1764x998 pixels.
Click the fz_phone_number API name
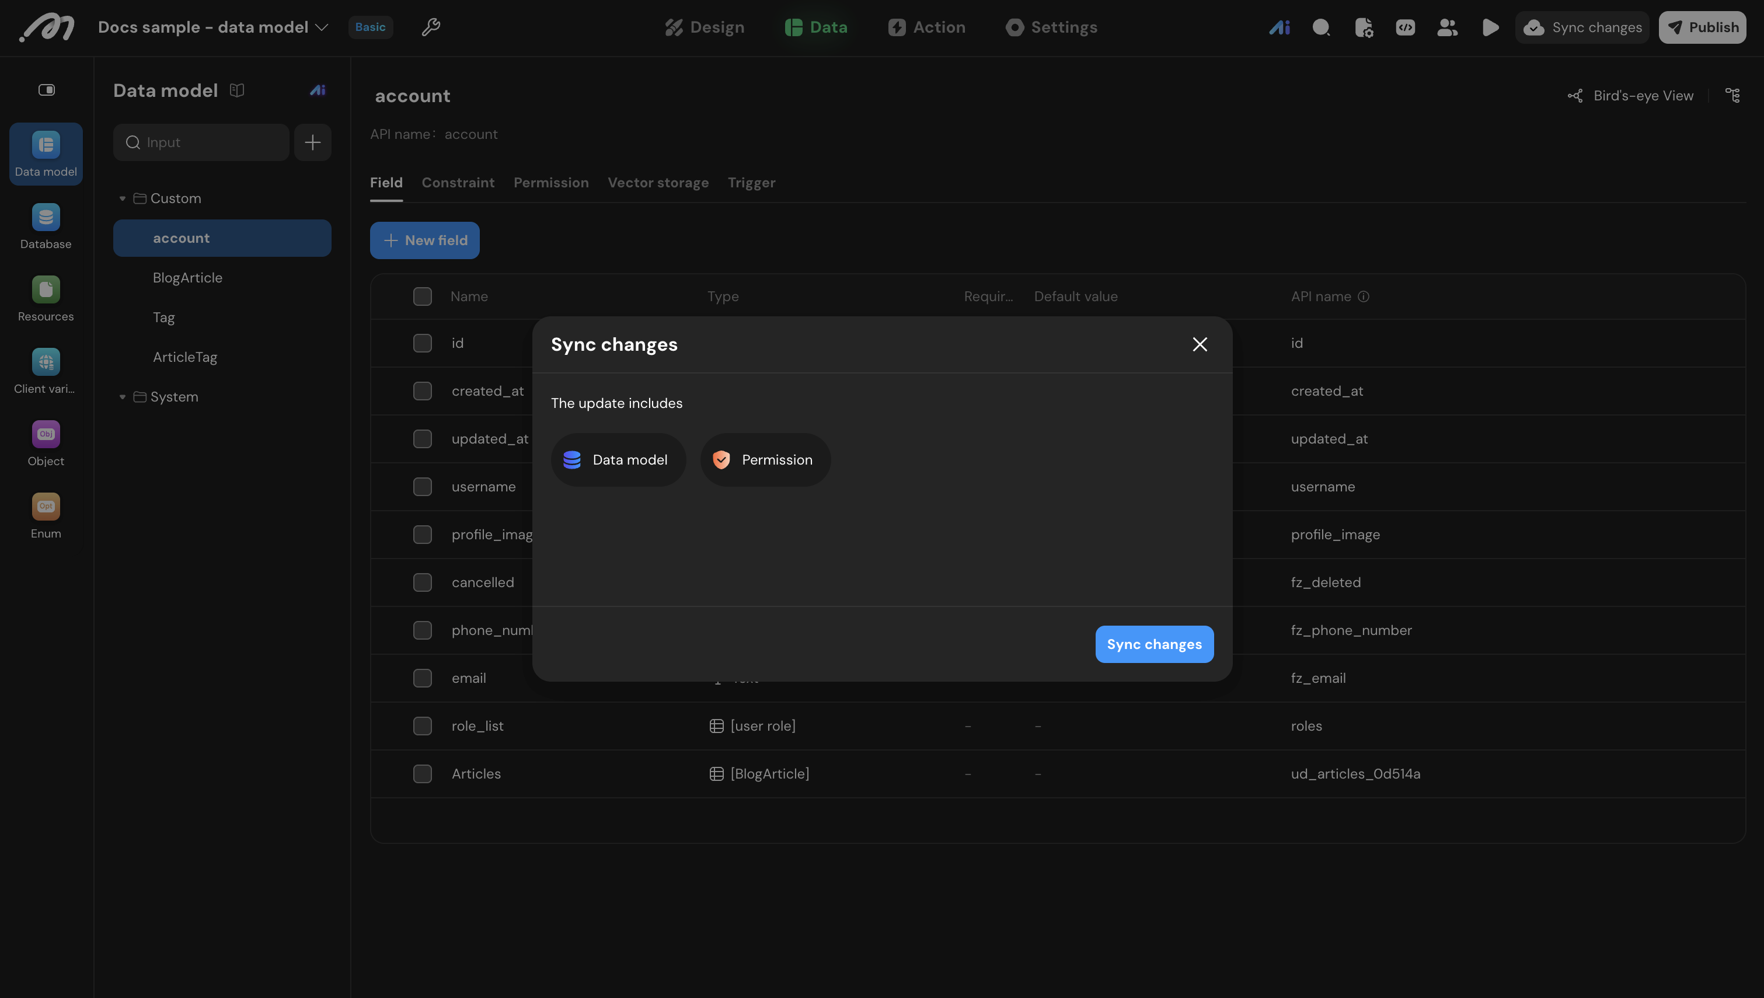(x=1351, y=630)
